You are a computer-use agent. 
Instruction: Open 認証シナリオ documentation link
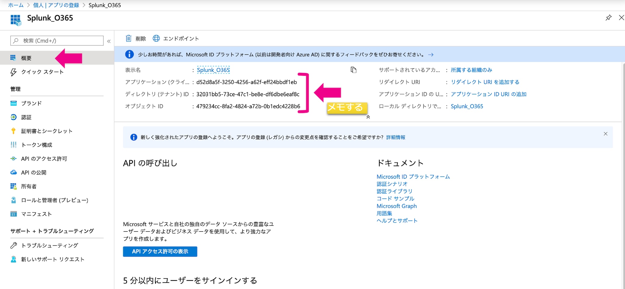tap(392, 184)
